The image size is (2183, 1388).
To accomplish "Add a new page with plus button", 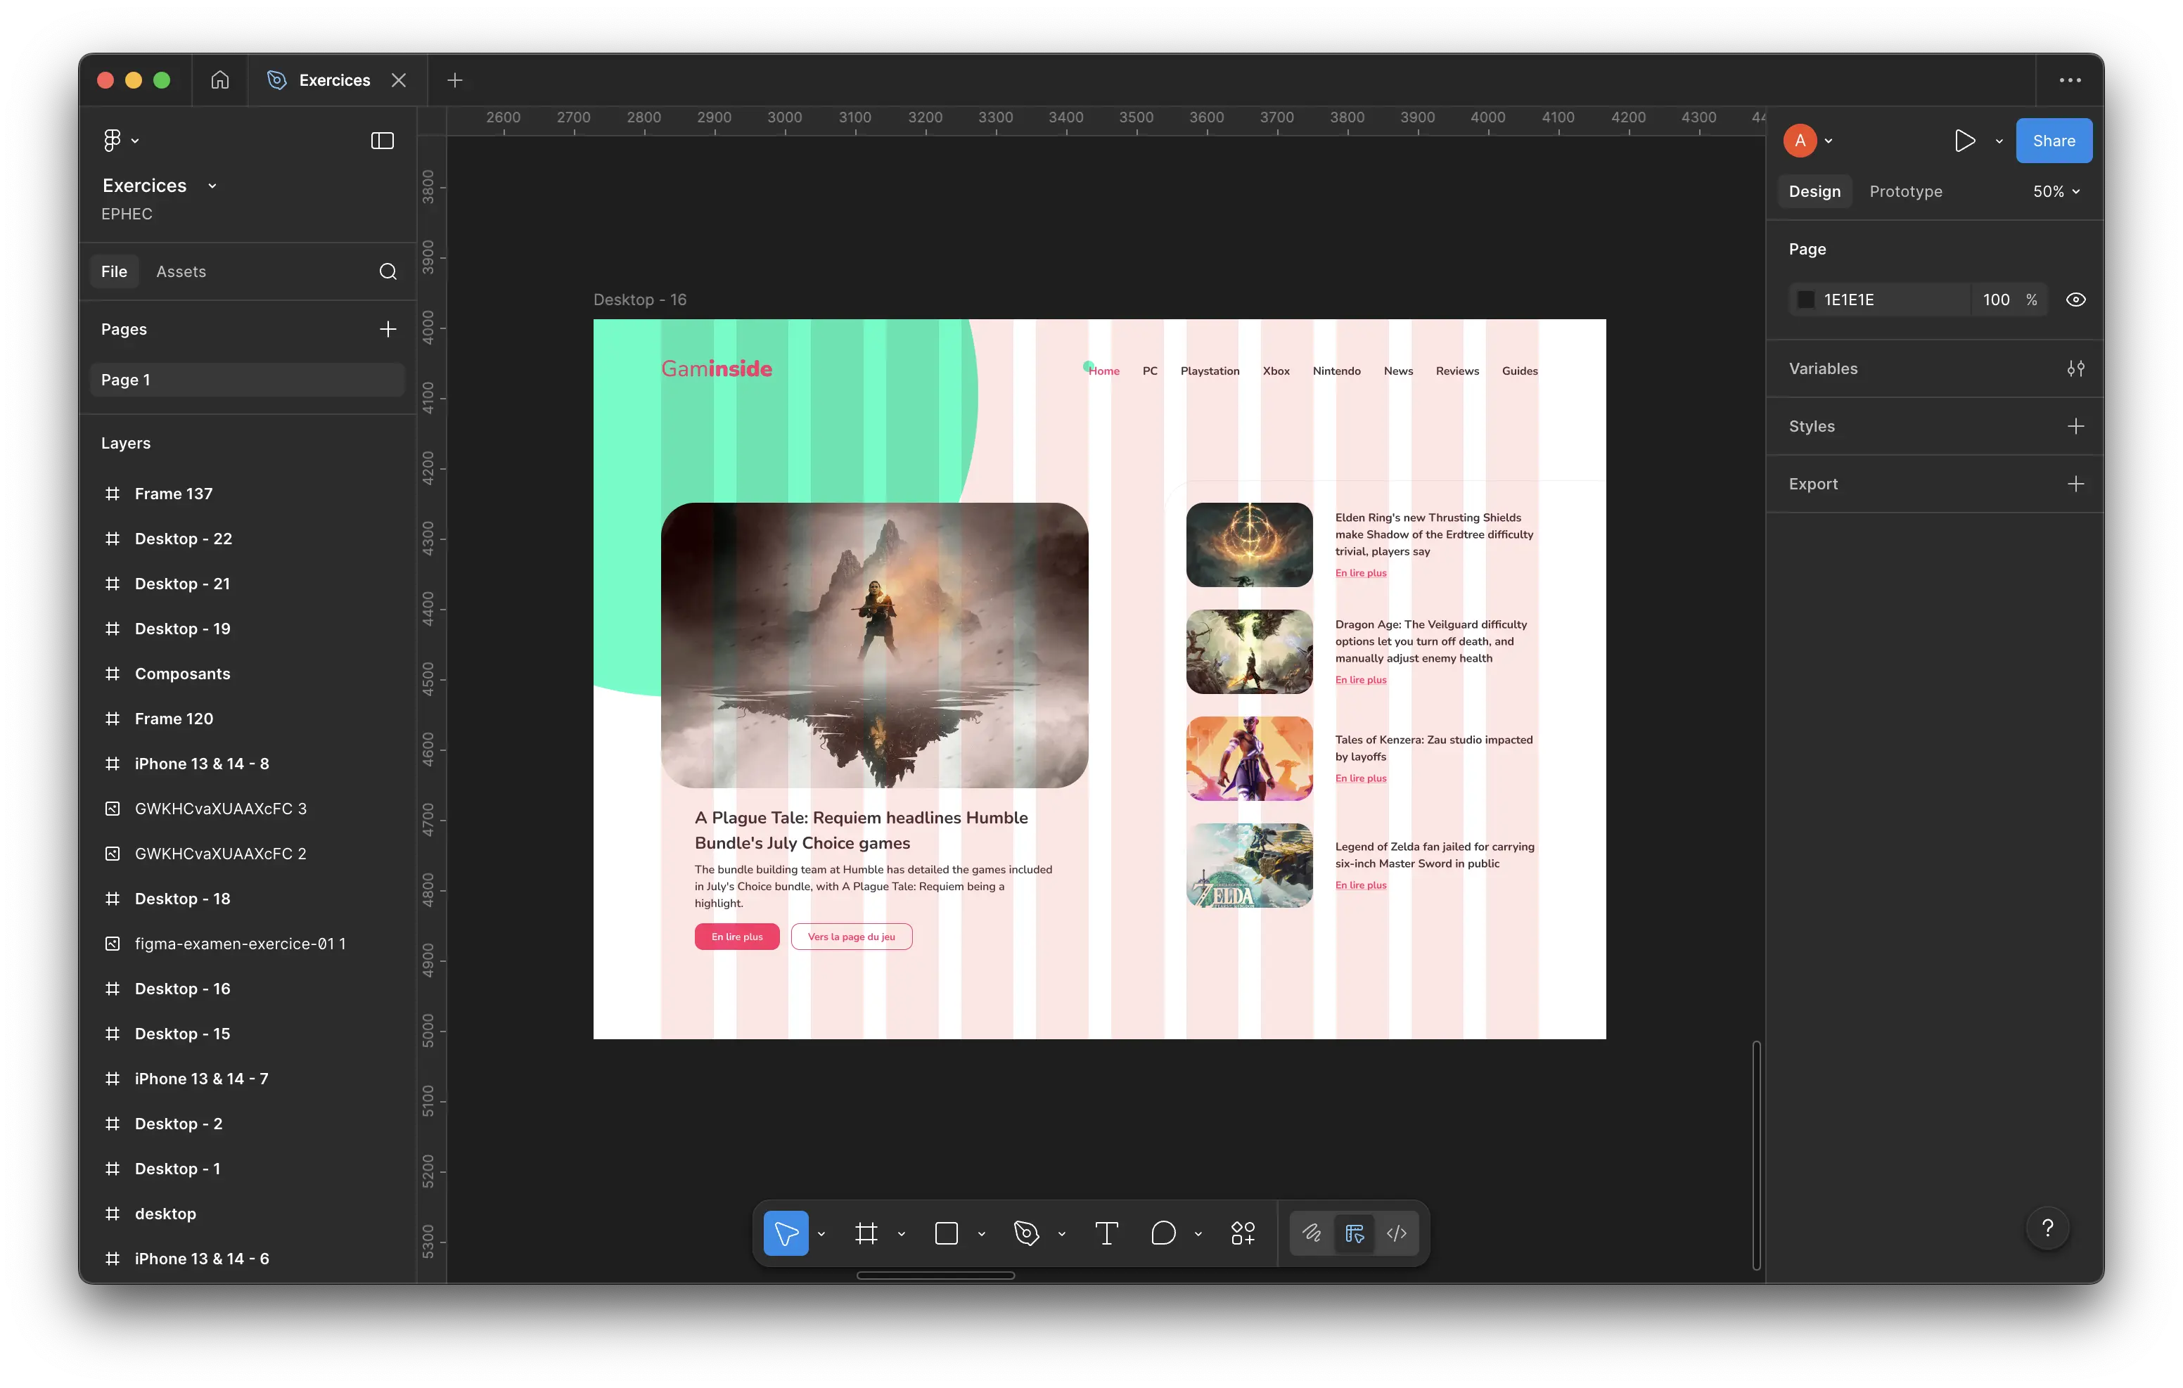I will [x=388, y=329].
